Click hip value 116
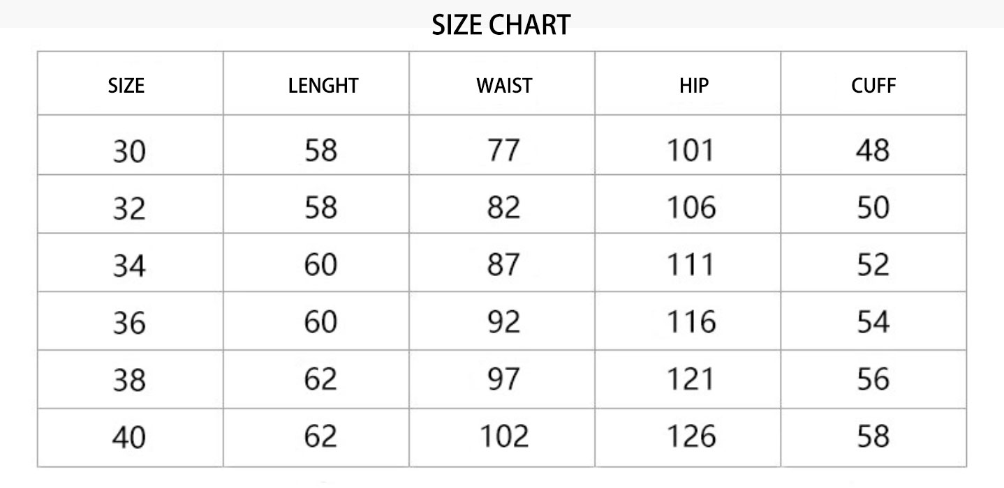This screenshot has width=1004, height=488. [691, 322]
